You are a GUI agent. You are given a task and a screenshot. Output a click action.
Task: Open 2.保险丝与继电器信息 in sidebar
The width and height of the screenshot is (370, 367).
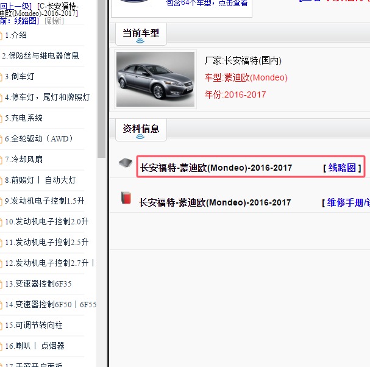coord(40,55)
